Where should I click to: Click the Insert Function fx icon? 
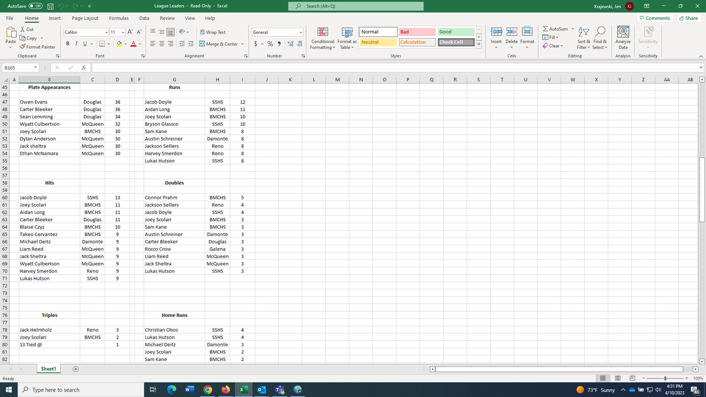pyautogui.click(x=84, y=68)
